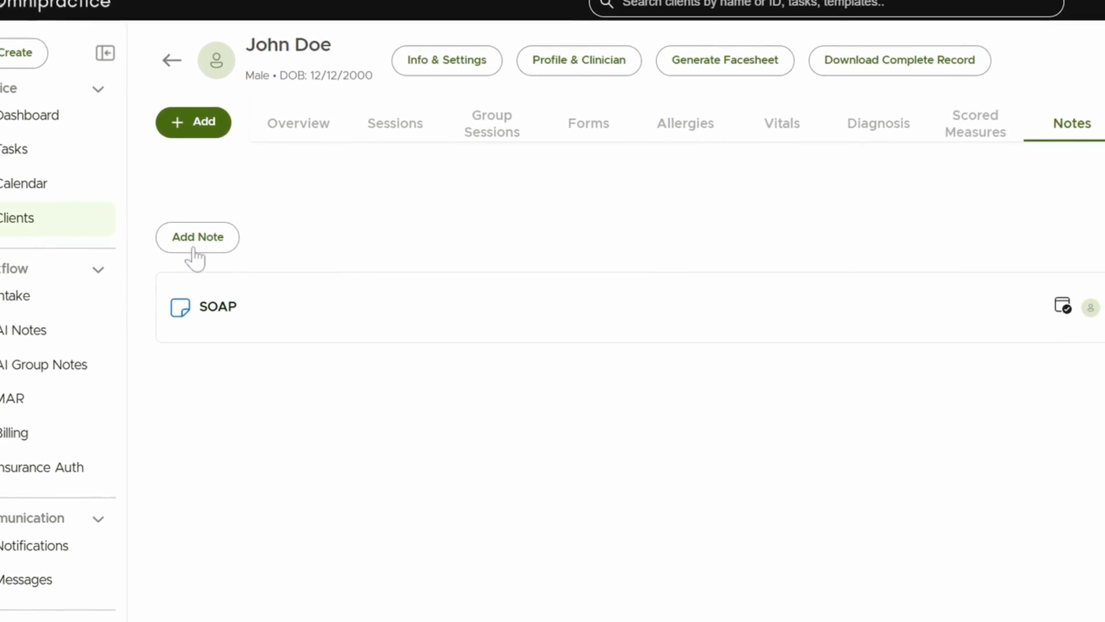Open the Vitals tab

[782, 123]
